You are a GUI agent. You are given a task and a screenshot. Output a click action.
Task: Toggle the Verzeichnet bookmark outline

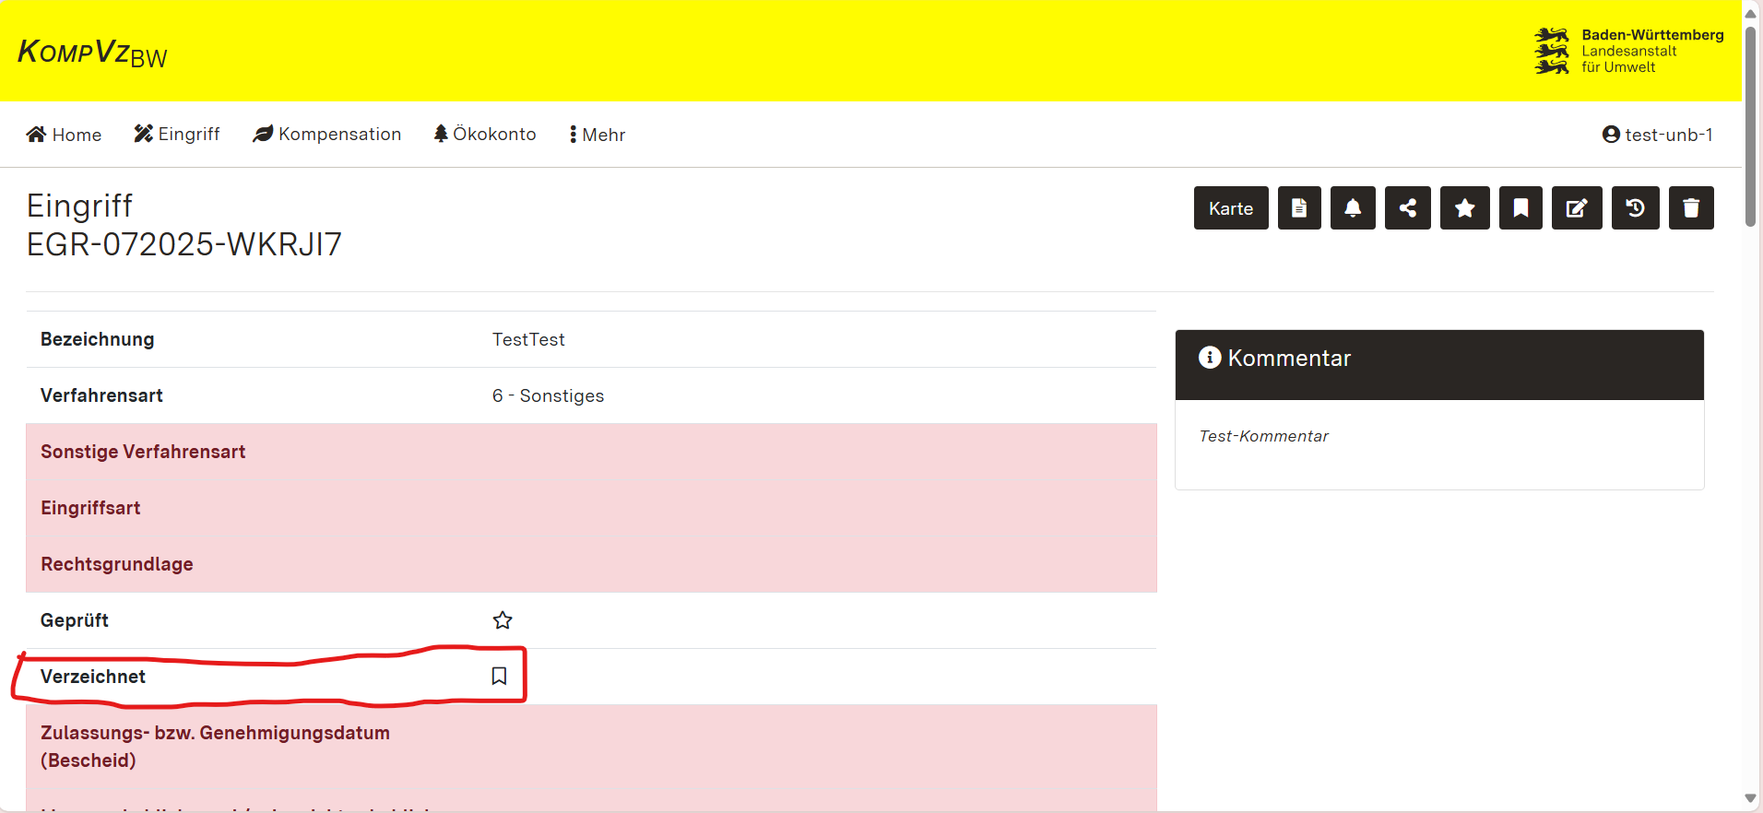(499, 677)
